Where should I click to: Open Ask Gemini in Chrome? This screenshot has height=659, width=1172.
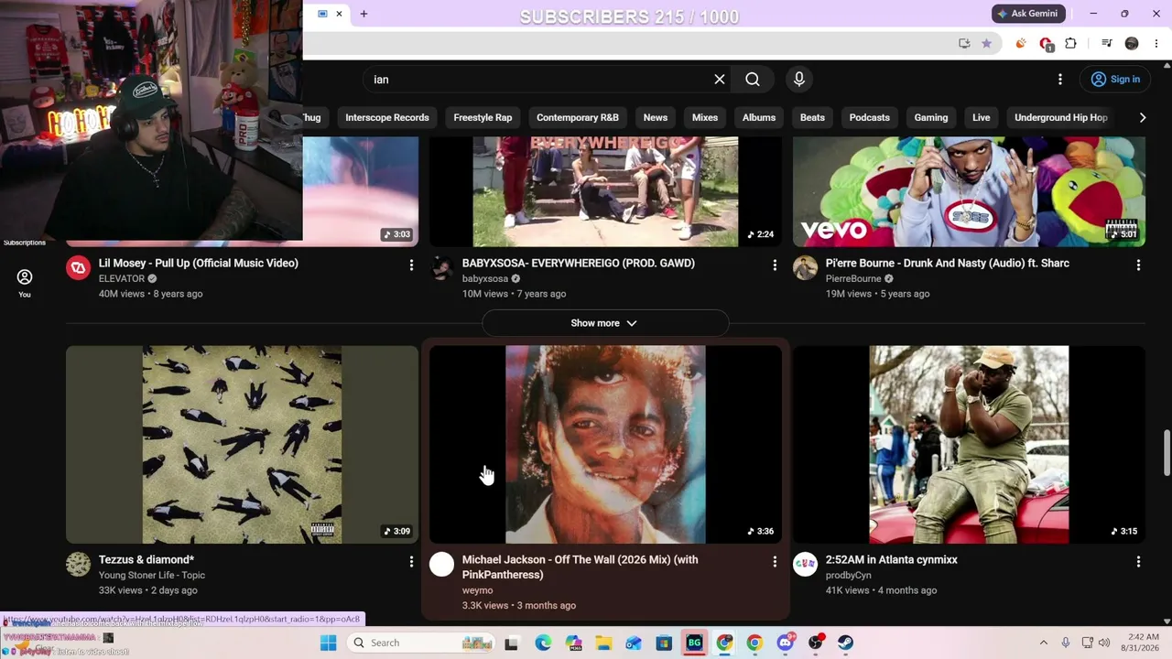click(x=1029, y=14)
